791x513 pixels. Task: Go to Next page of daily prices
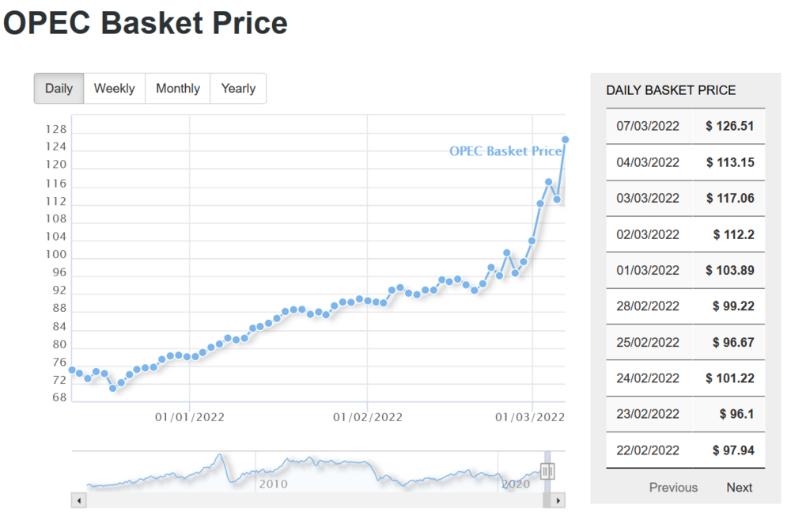(x=739, y=488)
